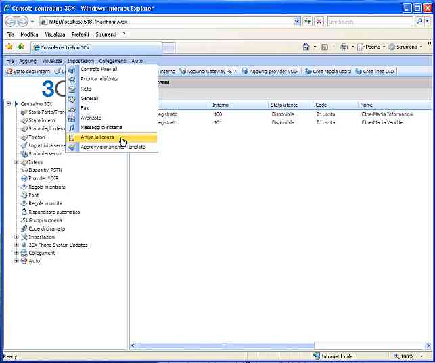Click the Nome column header
Viewport: 435px width, 363px height.
[x=395, y=105]
